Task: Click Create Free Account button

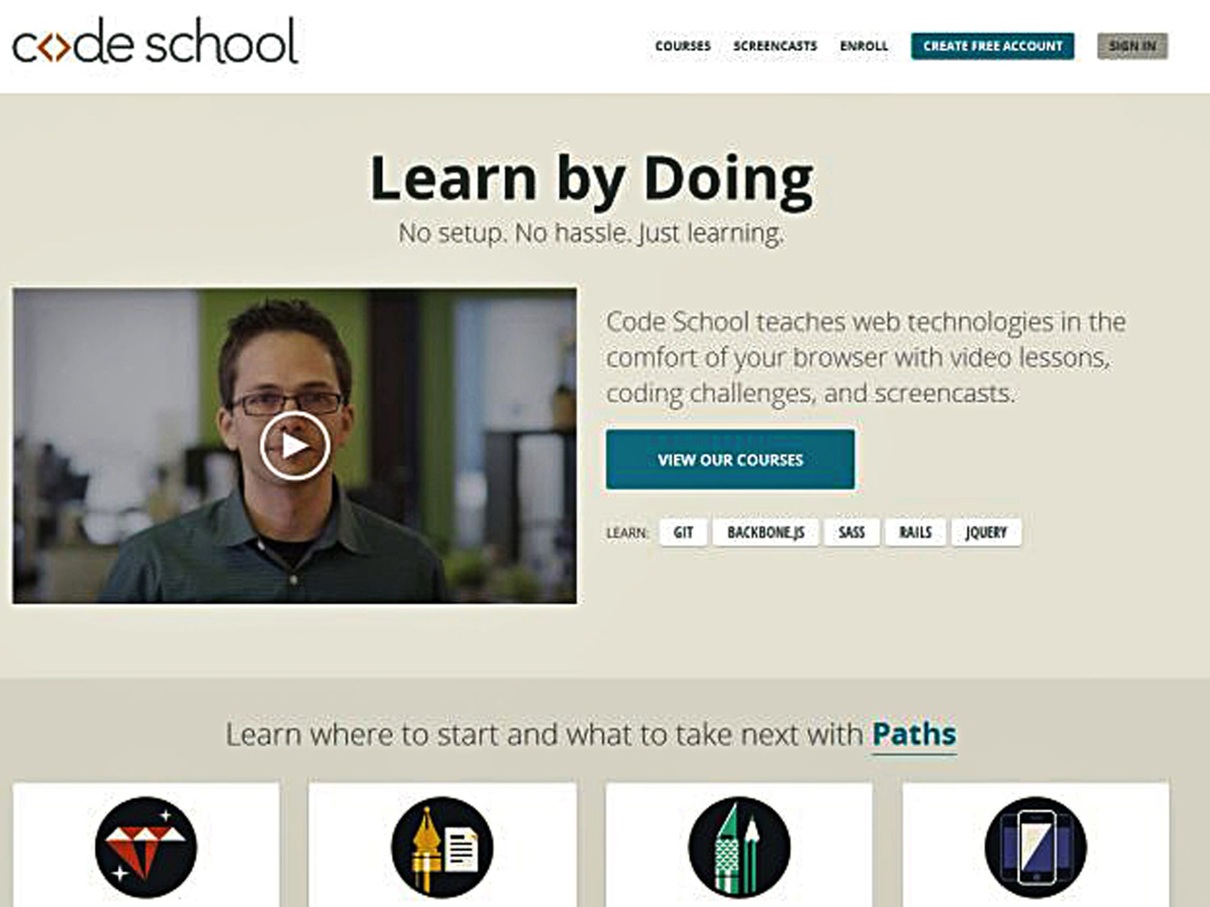Action: [x=993, y=46]
